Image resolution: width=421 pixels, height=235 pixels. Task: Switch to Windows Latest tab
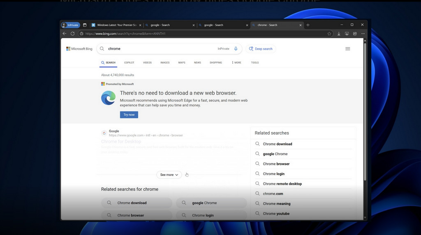click(116, 25)
